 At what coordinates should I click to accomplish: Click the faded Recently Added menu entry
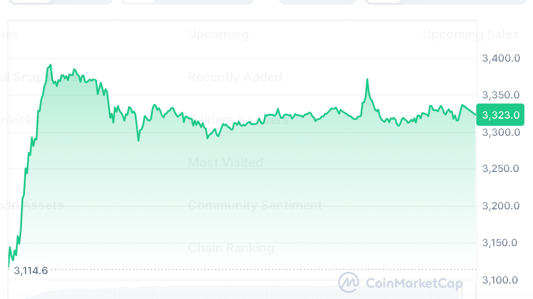[x=235, y=77]
